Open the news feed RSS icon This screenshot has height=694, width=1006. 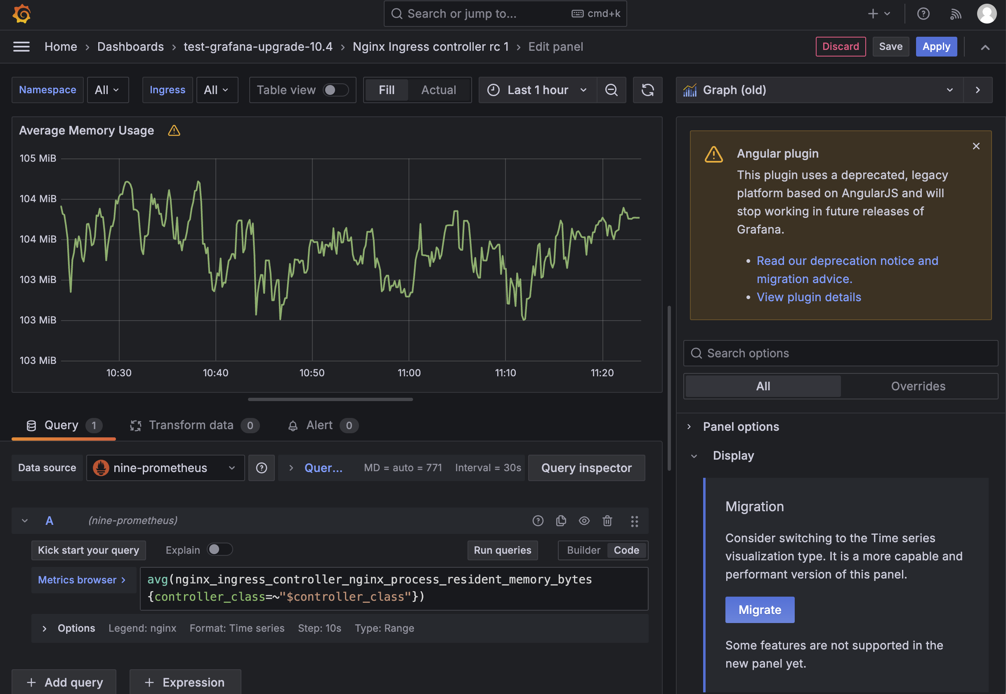[955, 14]
